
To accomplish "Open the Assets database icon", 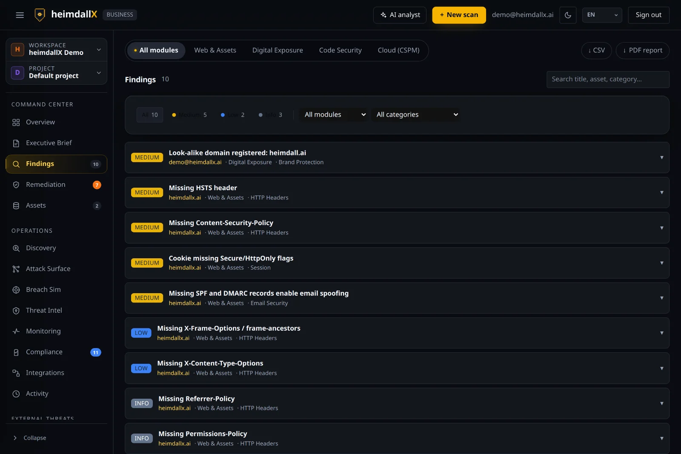I will 16,206.
